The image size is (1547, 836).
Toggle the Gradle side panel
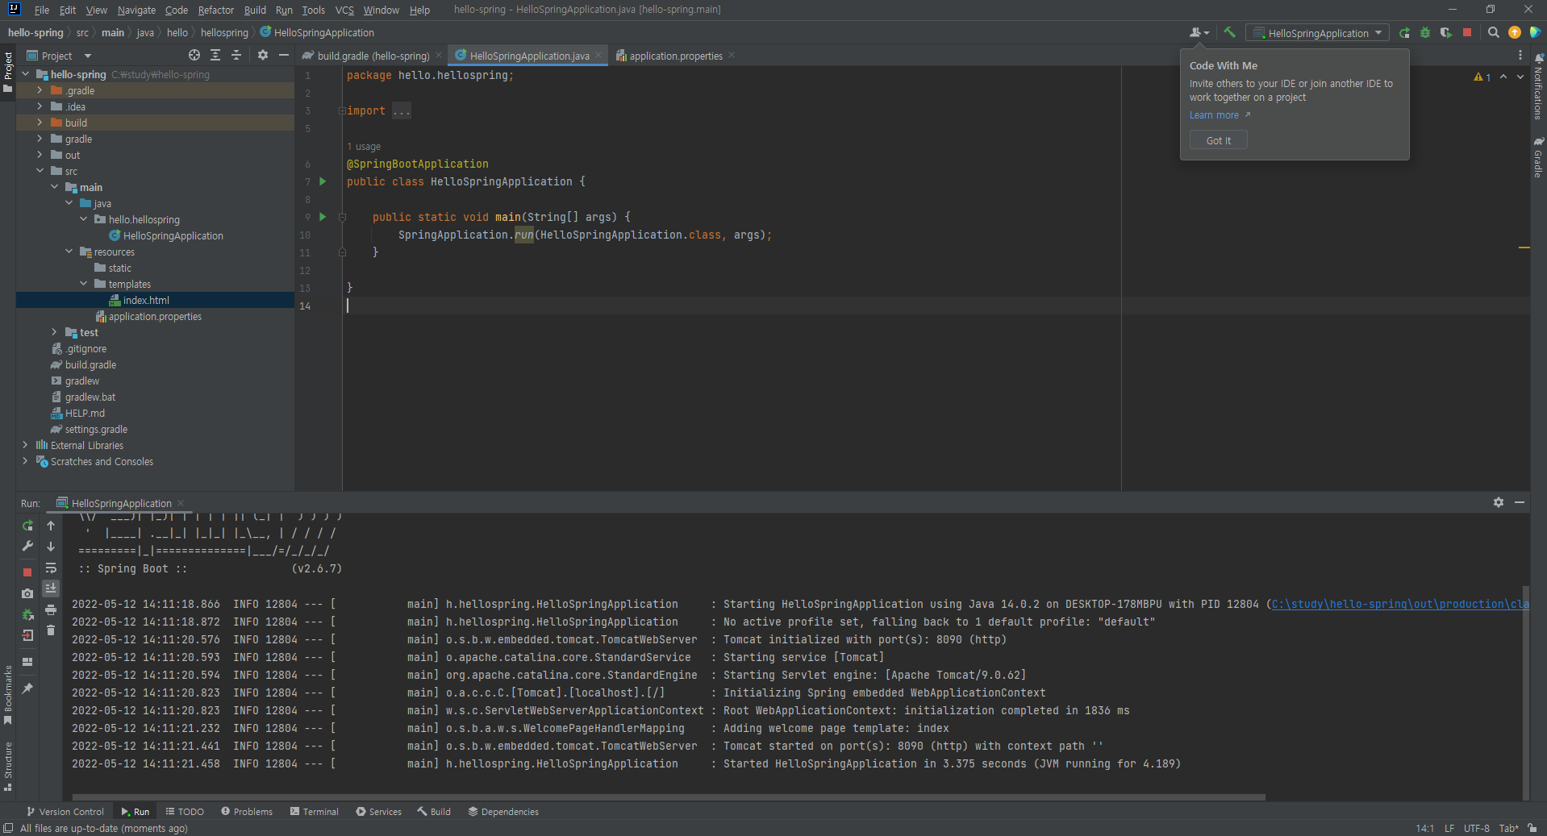[1538, 156]
